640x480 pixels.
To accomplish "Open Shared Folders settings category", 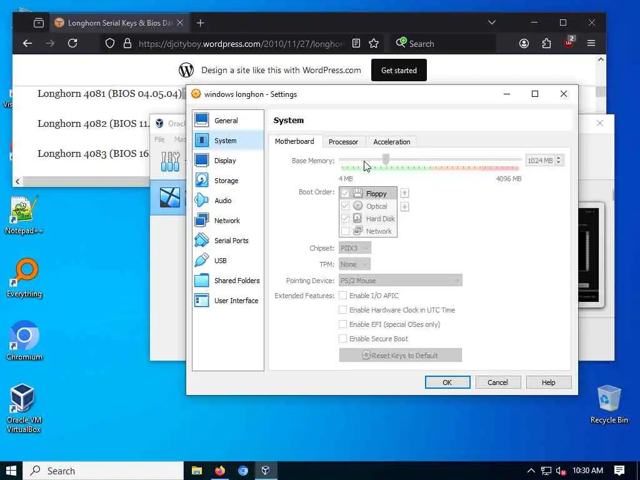I will [x=227, y=281].
